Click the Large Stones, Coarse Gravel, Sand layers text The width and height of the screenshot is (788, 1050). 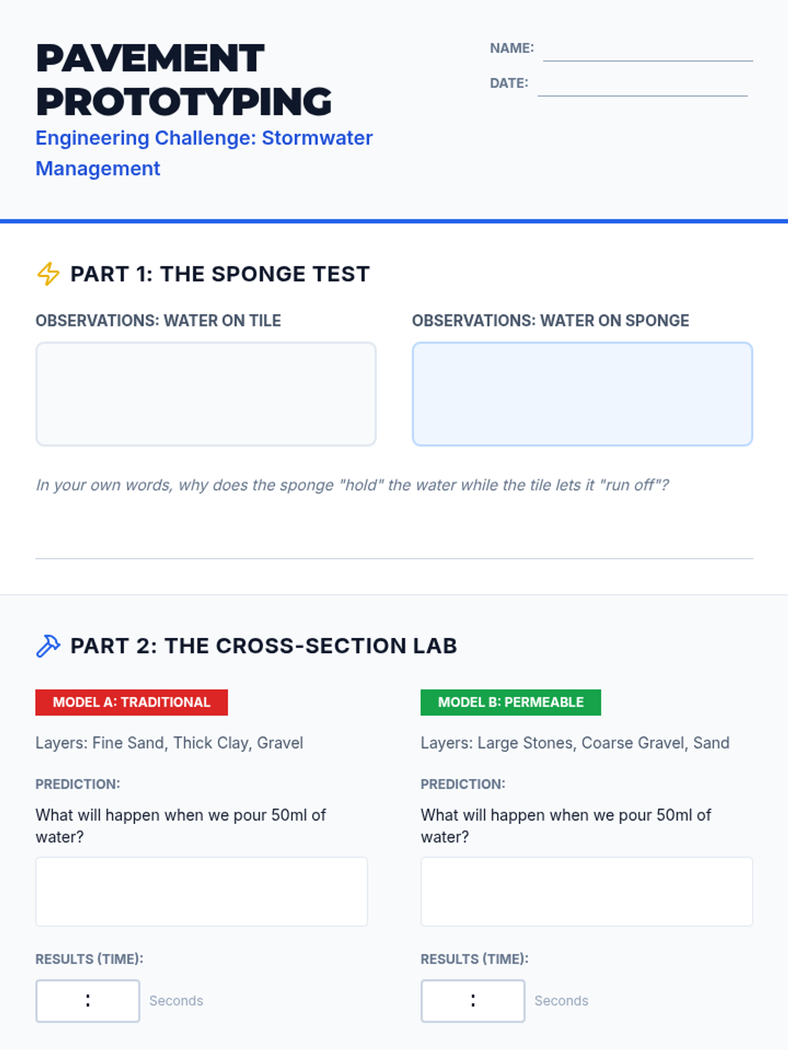point(575,743)
